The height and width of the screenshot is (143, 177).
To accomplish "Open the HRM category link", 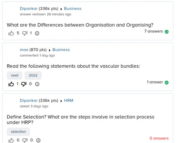I will [68, 101].
